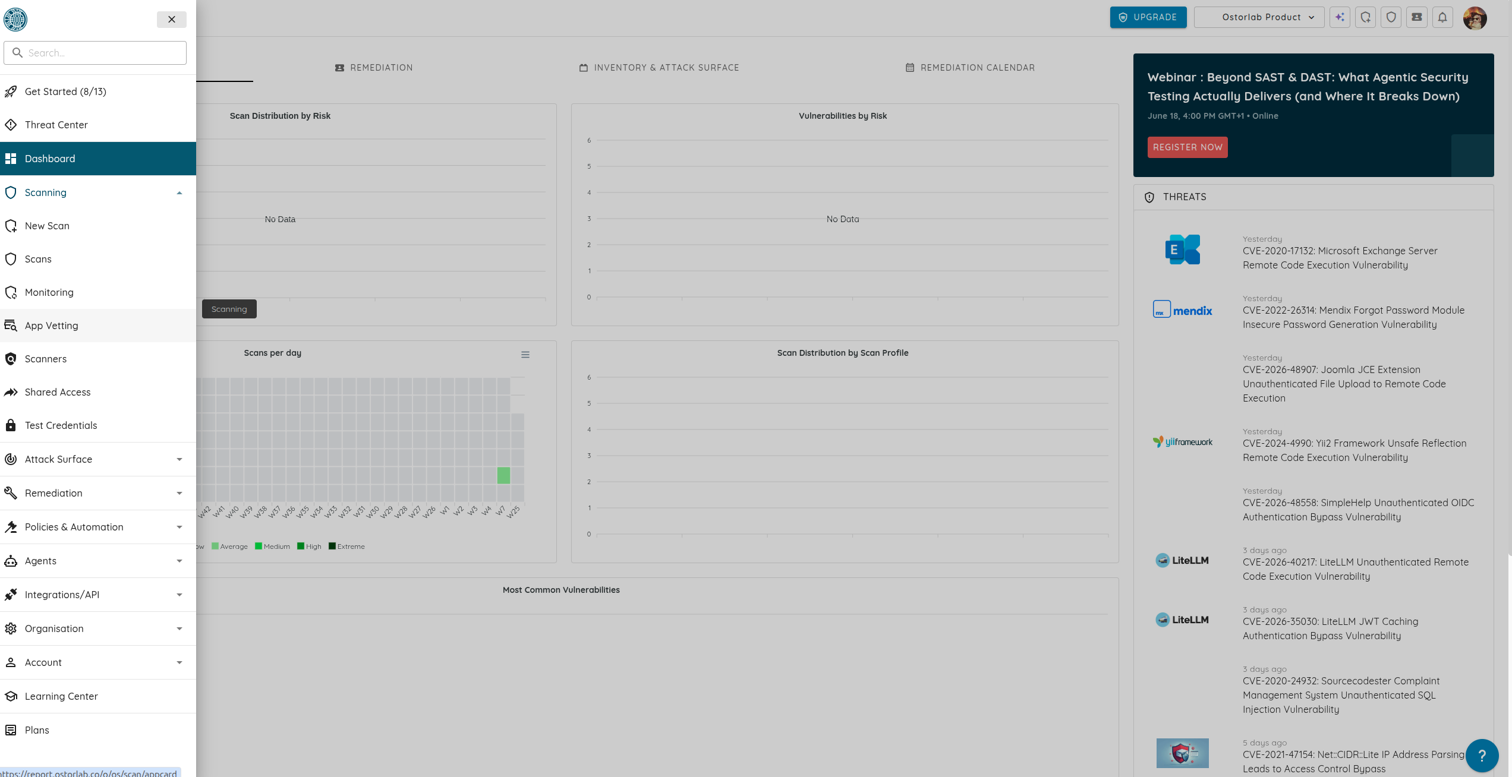Screen dimensions: 1512x777
Task: Click the shield icon in top bar
Action: (1391, 17)
